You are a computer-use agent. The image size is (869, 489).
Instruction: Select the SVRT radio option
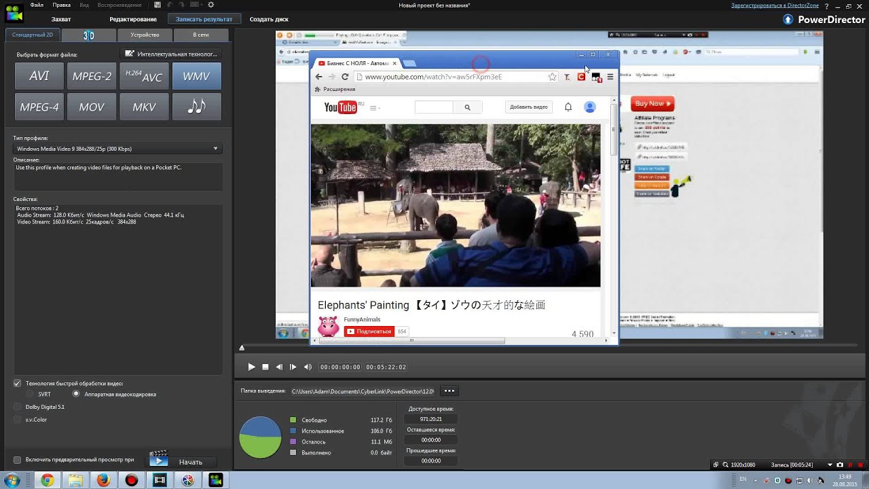click(x=30, y=394)
